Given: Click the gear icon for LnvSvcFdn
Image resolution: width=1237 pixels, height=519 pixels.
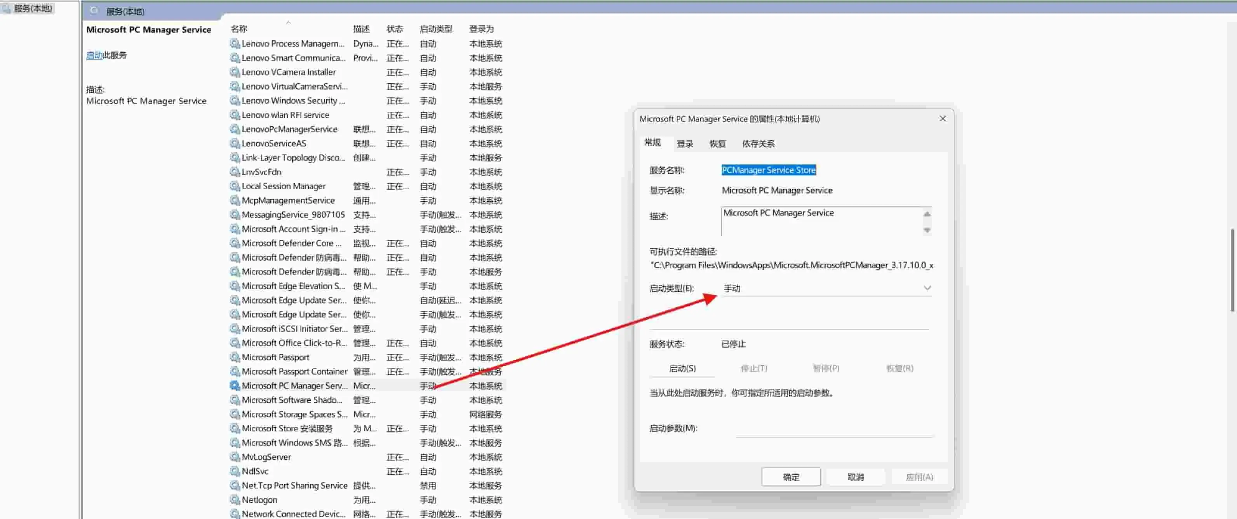Looking at the screenshot, I should 234,172.
